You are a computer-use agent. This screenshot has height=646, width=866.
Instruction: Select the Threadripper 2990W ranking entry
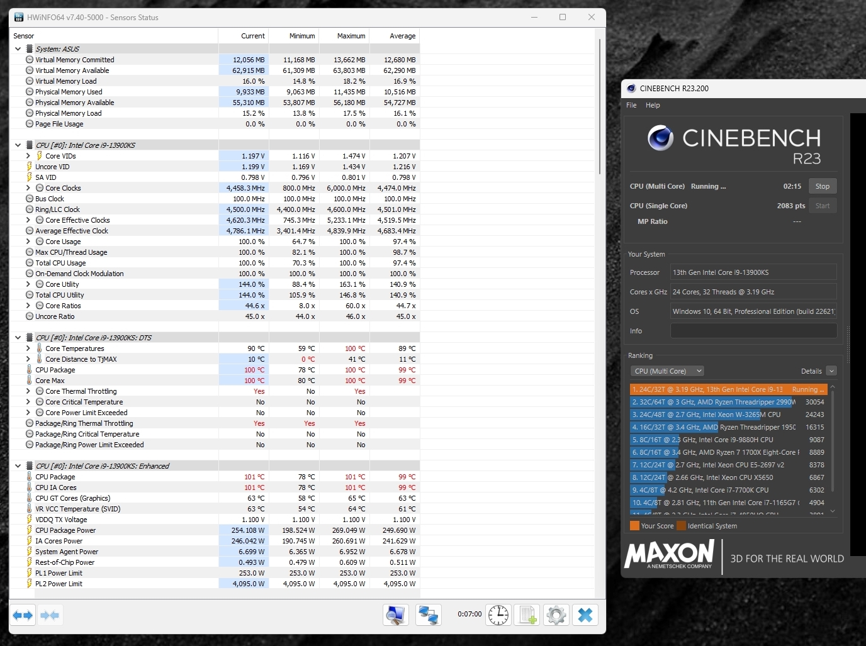(x=728, y=402)
